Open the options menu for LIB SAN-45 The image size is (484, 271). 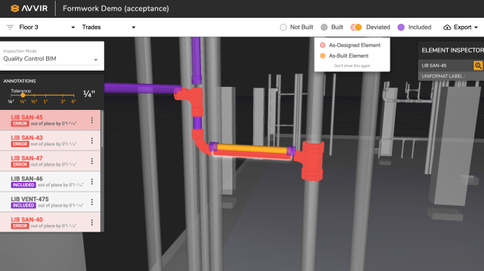92,120
